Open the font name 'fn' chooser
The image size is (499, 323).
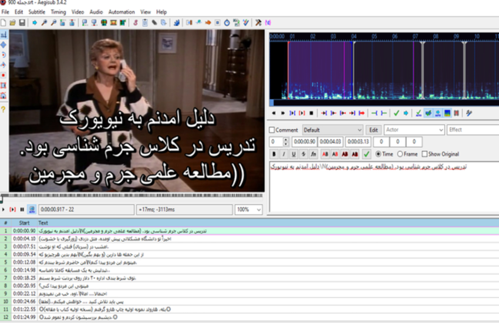pos(313,154)
